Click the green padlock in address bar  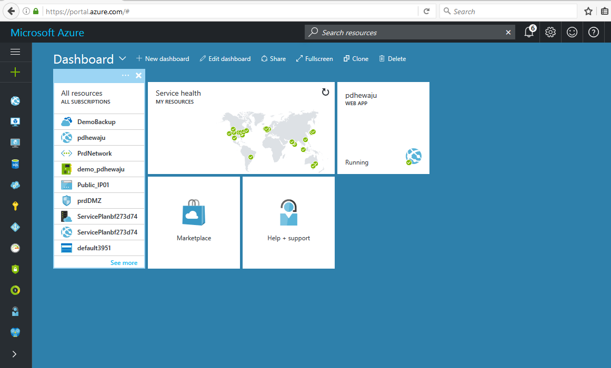36,11
